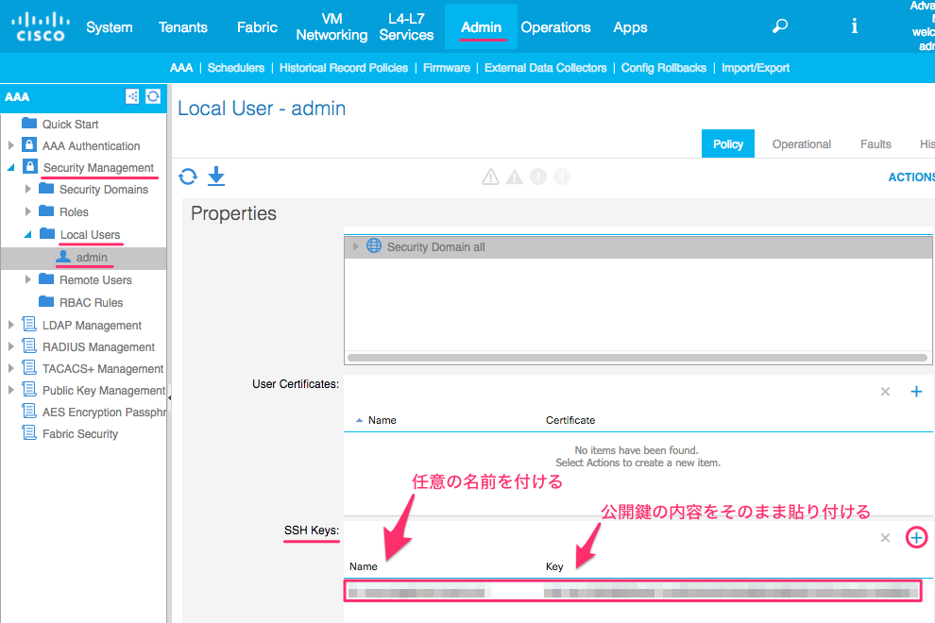Viewport: 935px width, 623px height.
Task: Expand the Security Domain all row
Action: pos(355,246)
